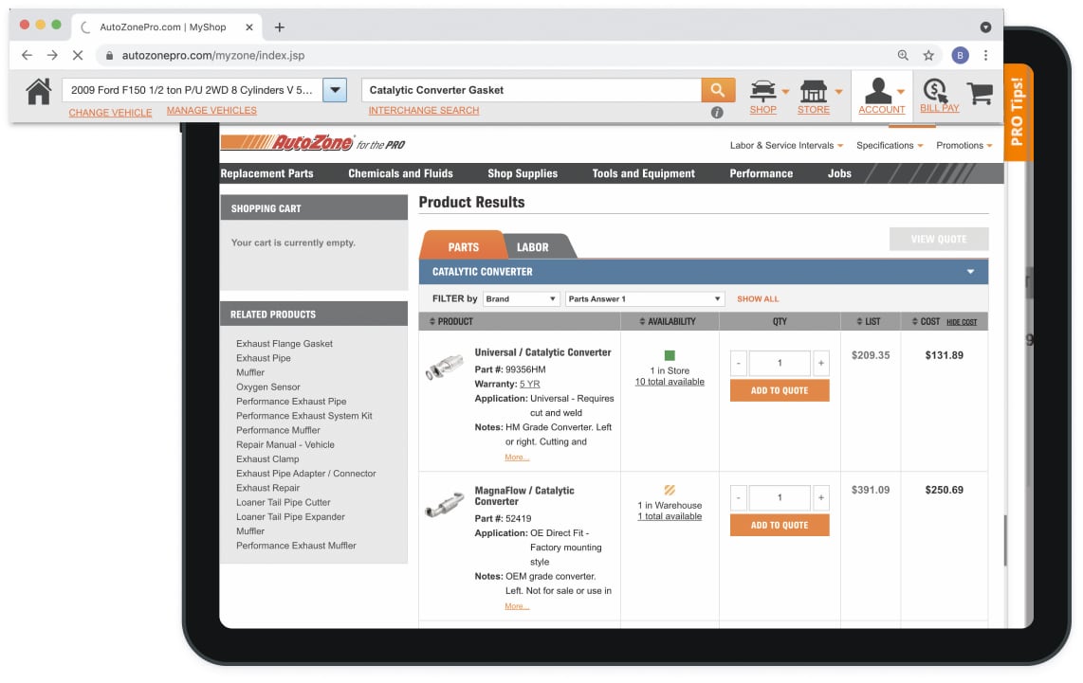Open the Chrome profile avatar
Screen dimensions: 1083x683
click(x=960, y=55)
